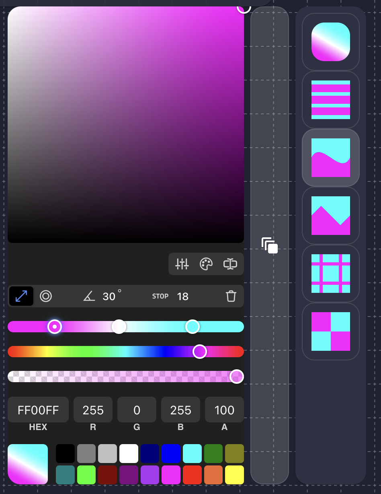Select the checkerboard gradient preset
This screenshot has width=381, height=494.
coord(330,331)
